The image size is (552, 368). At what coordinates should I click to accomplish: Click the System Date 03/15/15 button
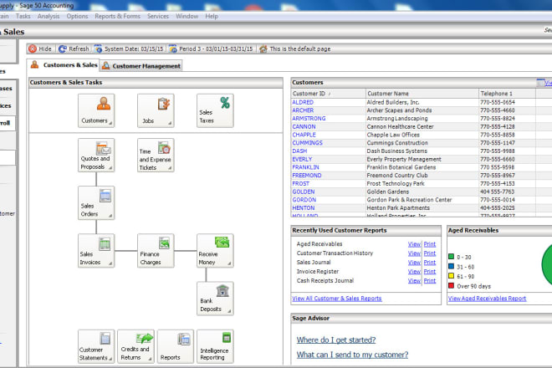[x=129, y=49]
